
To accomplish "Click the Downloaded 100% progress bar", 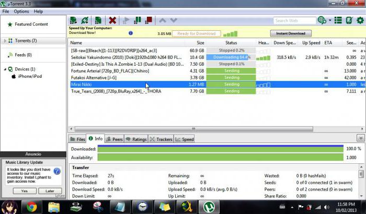I will tap(221, 149).
